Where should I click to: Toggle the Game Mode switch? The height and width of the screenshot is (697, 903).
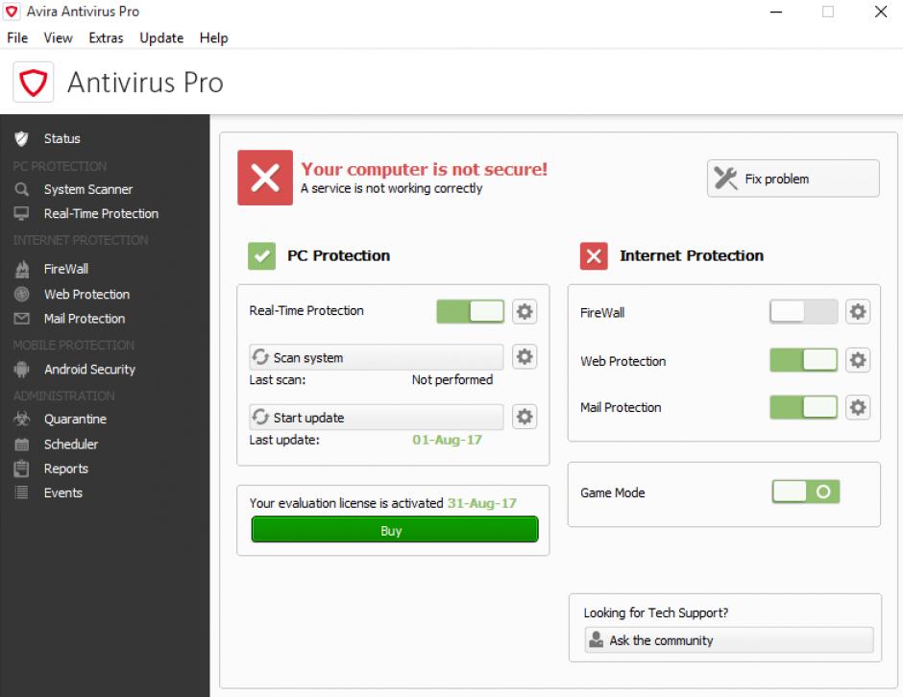pyautogui.click(x=806, y=492)
